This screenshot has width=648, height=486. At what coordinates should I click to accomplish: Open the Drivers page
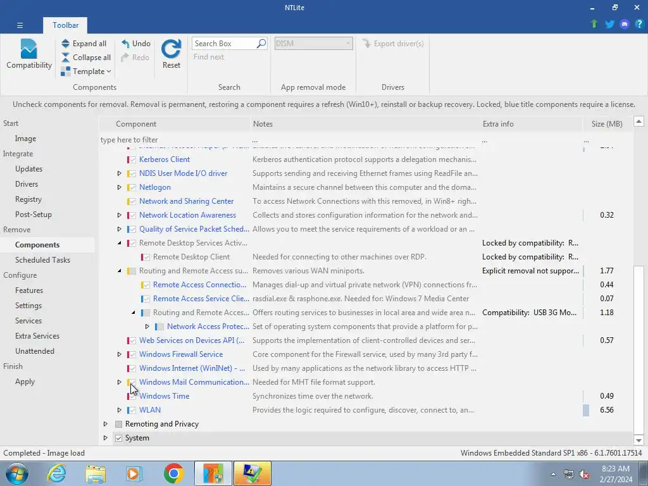(27, 184)
